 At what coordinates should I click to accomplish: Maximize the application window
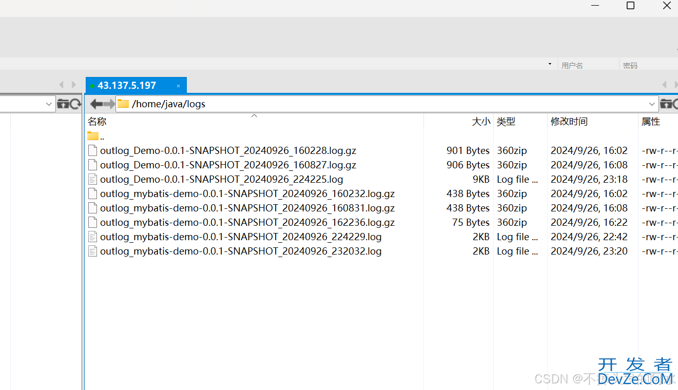[x=631, y=6]
